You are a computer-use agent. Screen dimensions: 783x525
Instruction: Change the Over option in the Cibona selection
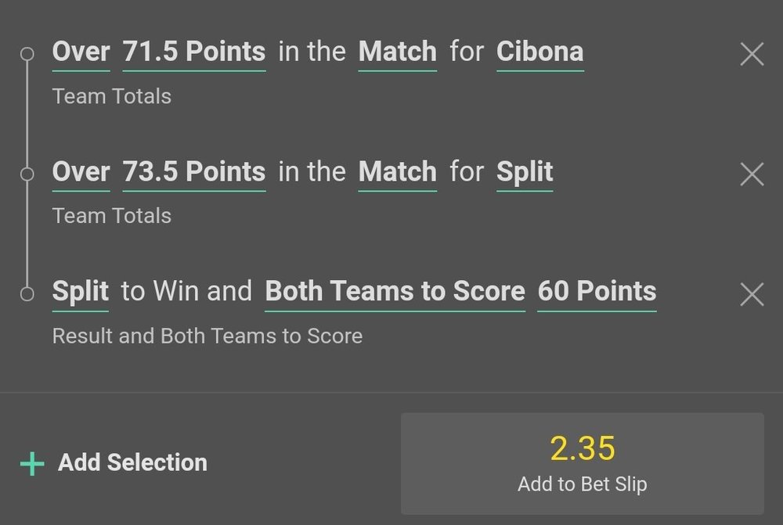click(x=81, y=52)
